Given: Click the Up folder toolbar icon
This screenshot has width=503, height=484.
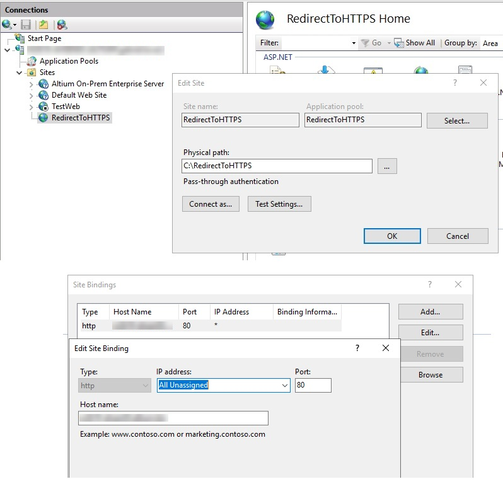Looking at the screenshot, I should (43, 25).
